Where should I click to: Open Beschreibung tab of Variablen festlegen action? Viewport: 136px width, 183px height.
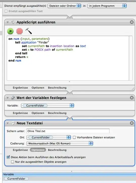tap(57, 113)
